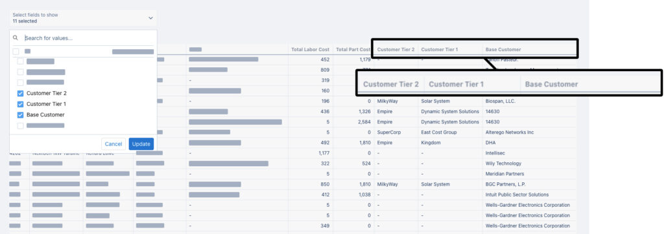
Task: Click the Customer Tier 2 column header
Action: (x=396, y=50)
